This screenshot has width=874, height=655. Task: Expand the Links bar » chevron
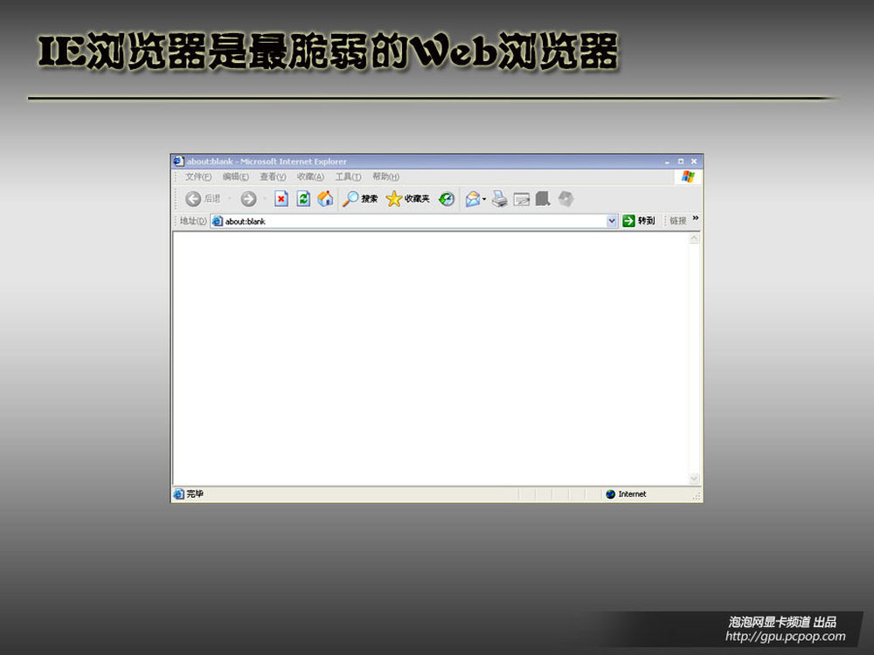coord(695,218)
